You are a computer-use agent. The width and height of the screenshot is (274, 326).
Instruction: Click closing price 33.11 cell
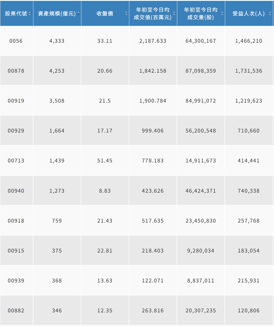click(x=105, y=41)
